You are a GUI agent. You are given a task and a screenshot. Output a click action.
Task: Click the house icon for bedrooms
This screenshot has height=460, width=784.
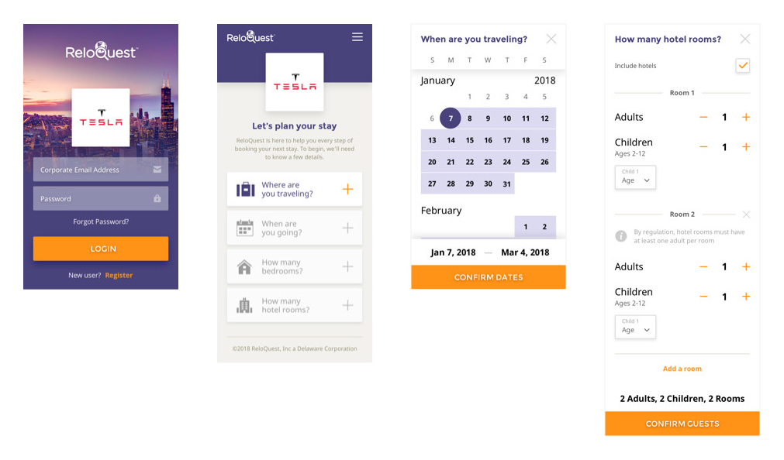pos(245,267)
